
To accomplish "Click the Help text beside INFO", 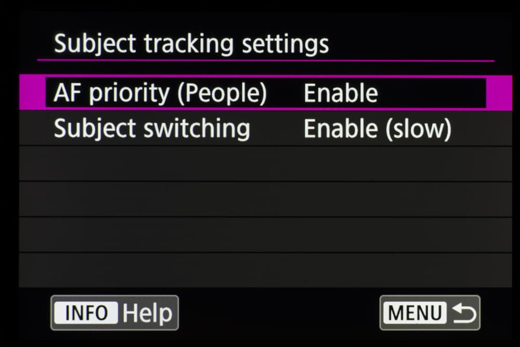I will 147,313.
